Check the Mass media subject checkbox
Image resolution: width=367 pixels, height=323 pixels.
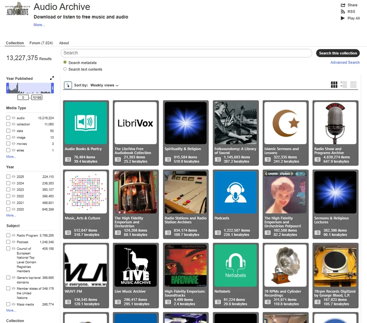point(8,304)
